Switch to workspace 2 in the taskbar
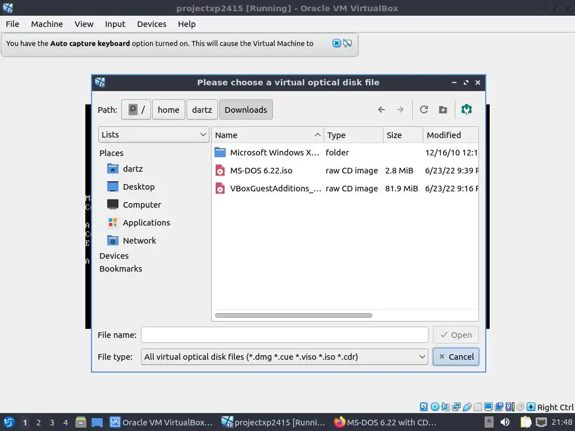This screenshot has width=575, height=431. click(x=39, y=423)
